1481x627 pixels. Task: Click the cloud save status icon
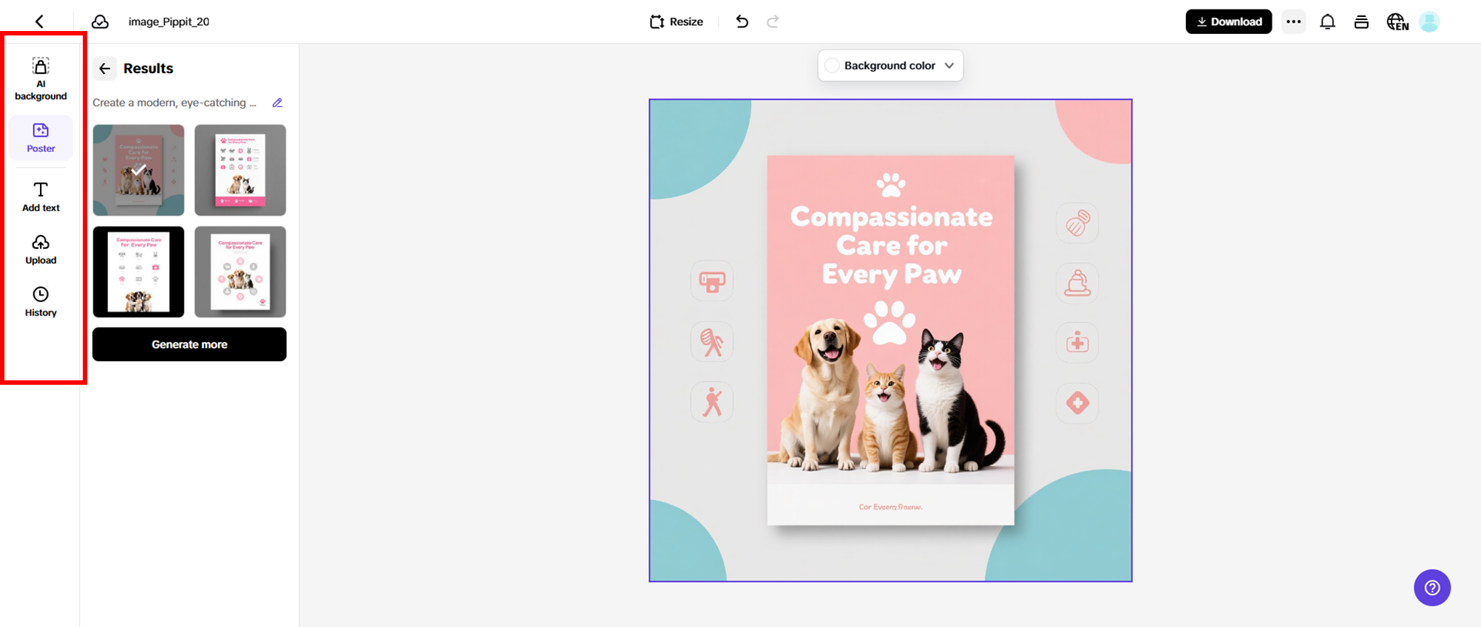(x=100, y=21)
